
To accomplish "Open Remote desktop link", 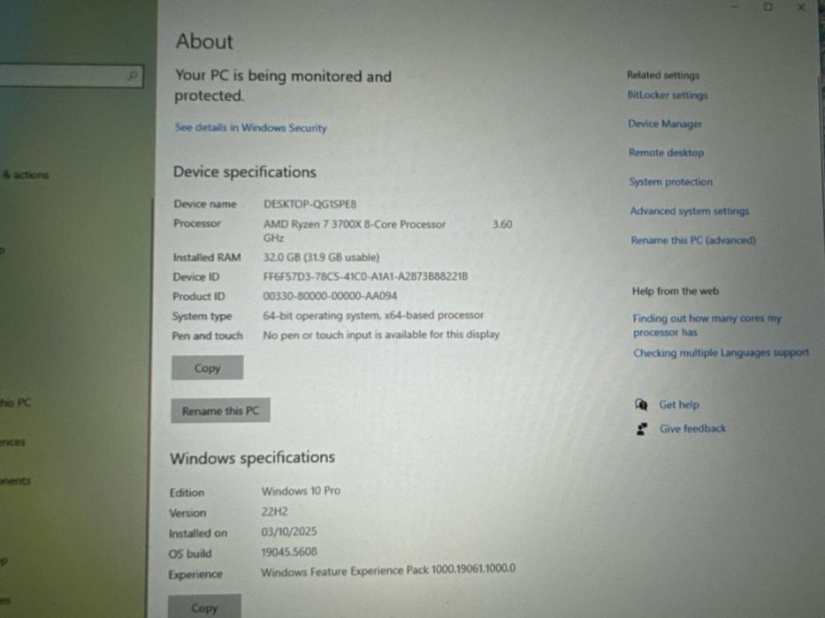I will coord(666,153).
